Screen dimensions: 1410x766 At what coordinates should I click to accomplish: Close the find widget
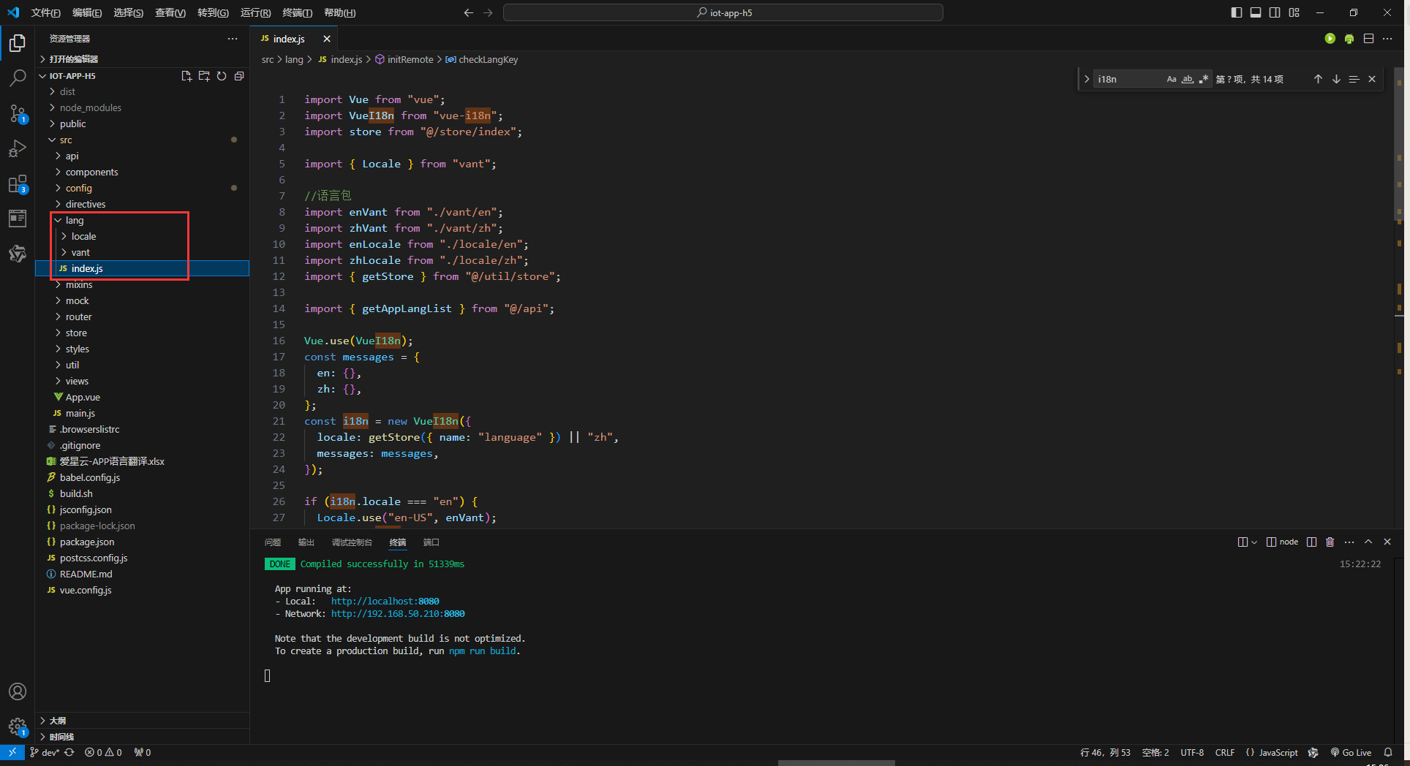1372,79
